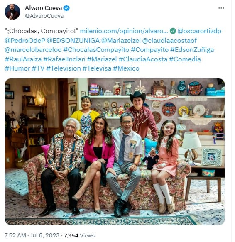Click the @Mariazelzel mention
Viewport: 235px width, 242px height.
(121, 40)
